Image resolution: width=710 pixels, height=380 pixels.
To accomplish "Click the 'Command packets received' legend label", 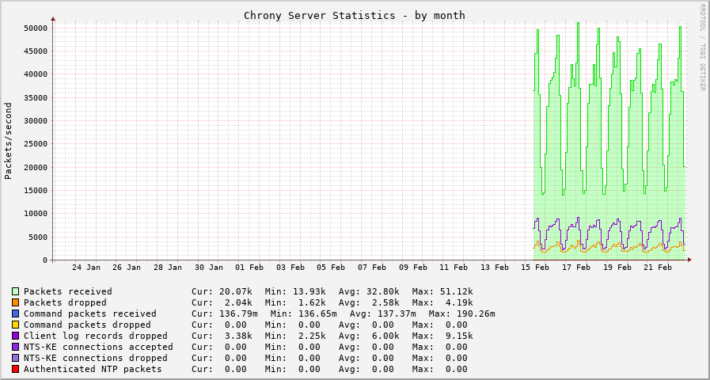I will tap(90, 313).
